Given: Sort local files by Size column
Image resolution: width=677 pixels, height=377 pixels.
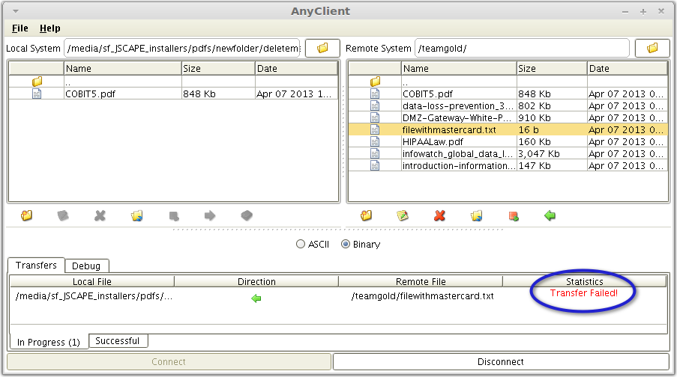Looking at the screenshot, I should pos(218,69).
